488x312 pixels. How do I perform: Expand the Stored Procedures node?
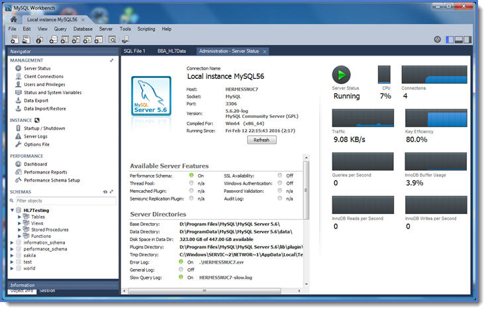pos(19,230)
